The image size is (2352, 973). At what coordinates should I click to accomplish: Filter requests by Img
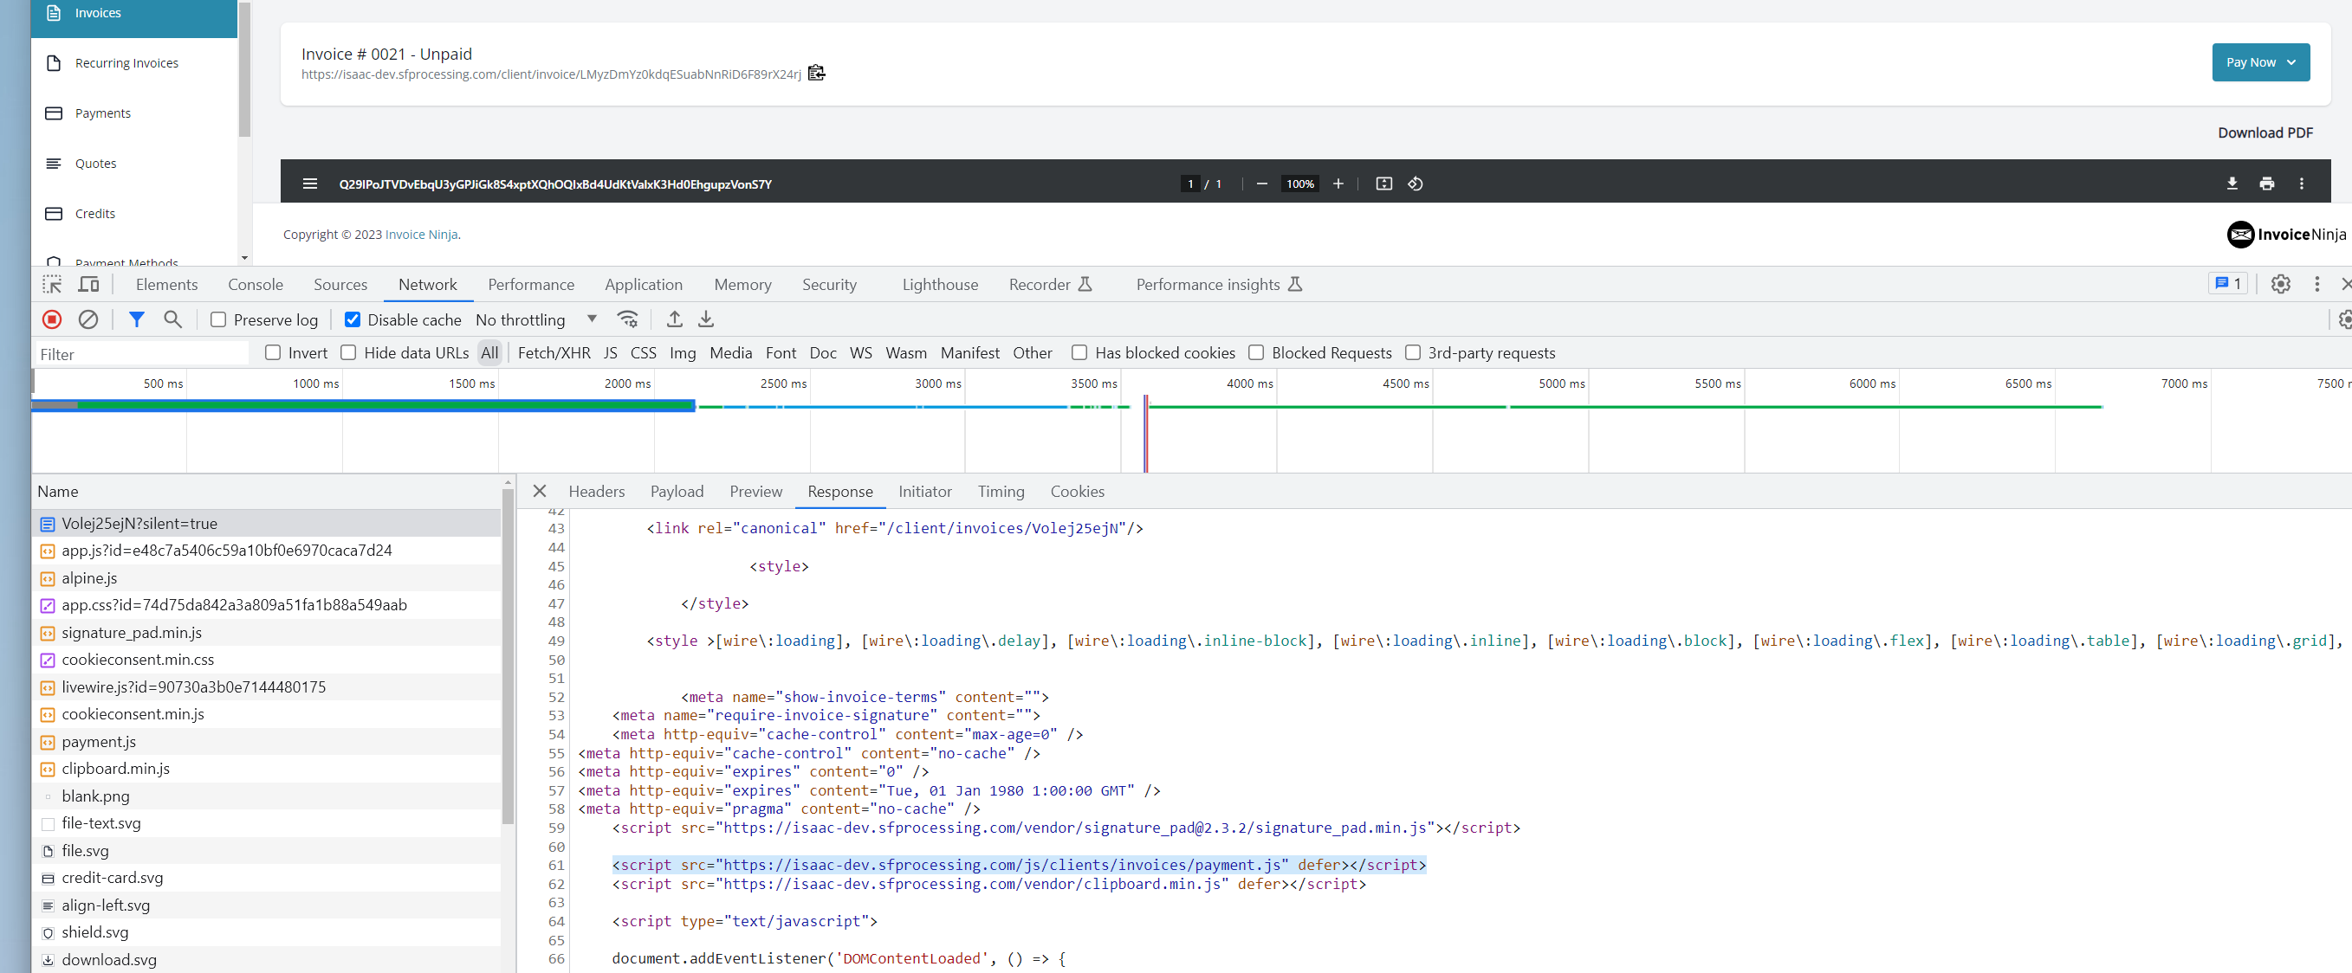[x=682, y=352]
